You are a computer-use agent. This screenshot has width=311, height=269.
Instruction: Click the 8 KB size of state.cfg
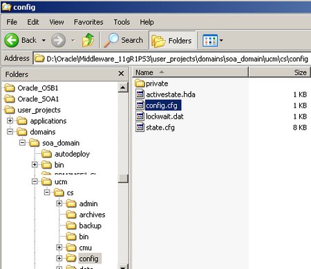tap(300, 128)
